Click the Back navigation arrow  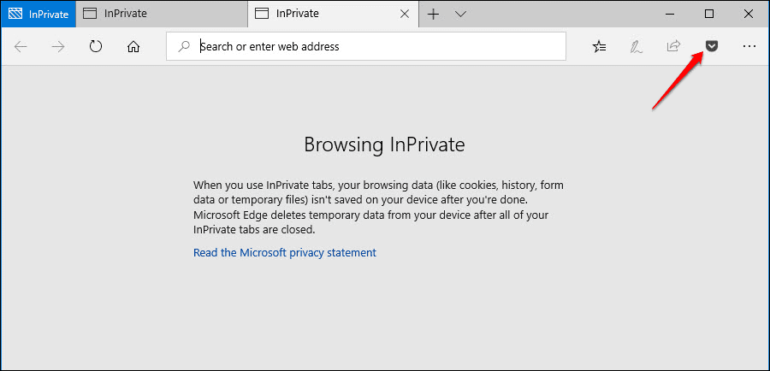[x=21, y=47]
